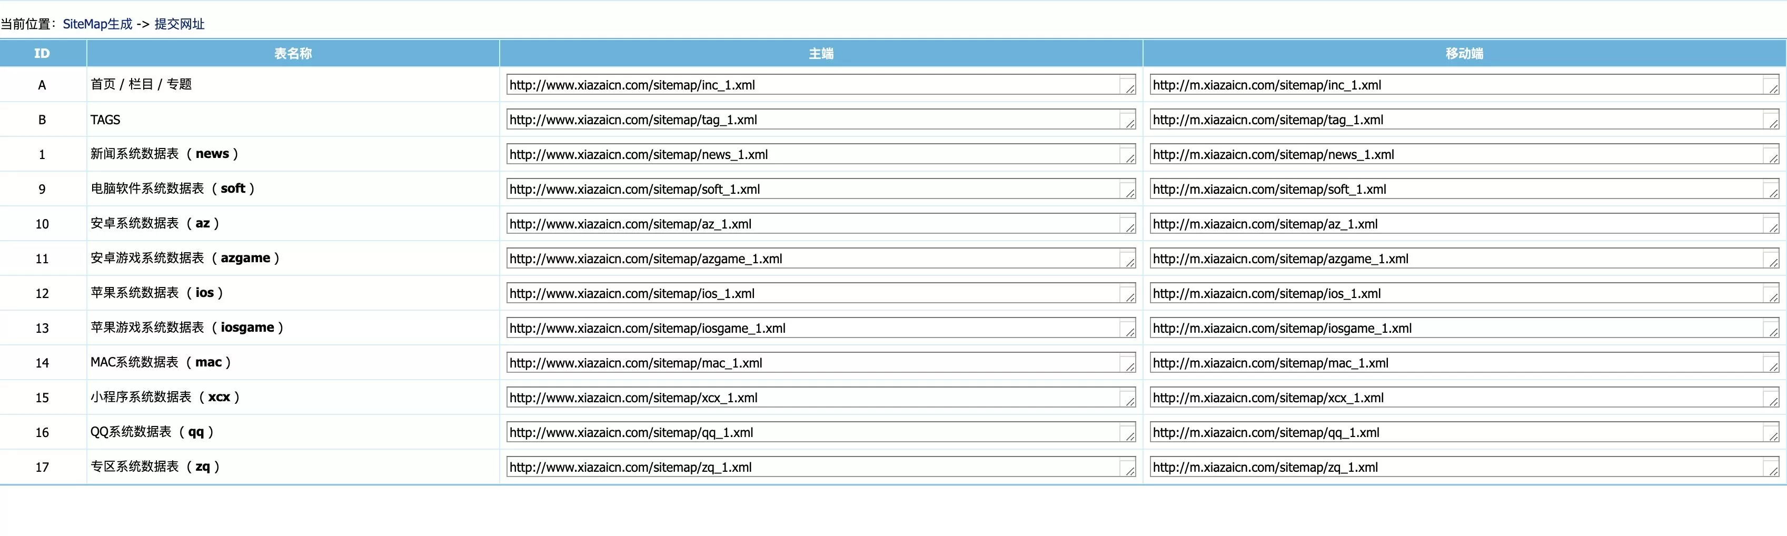This screenshot has height=536, width=1787.
Task: Click the mobile az_1.xml URL field
Action: (1464, 223)
